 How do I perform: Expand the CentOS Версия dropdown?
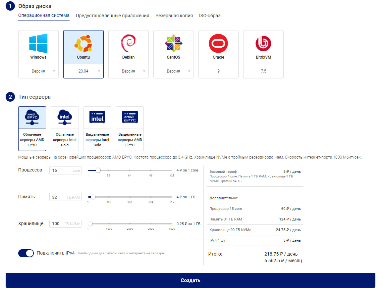[173, 71]
